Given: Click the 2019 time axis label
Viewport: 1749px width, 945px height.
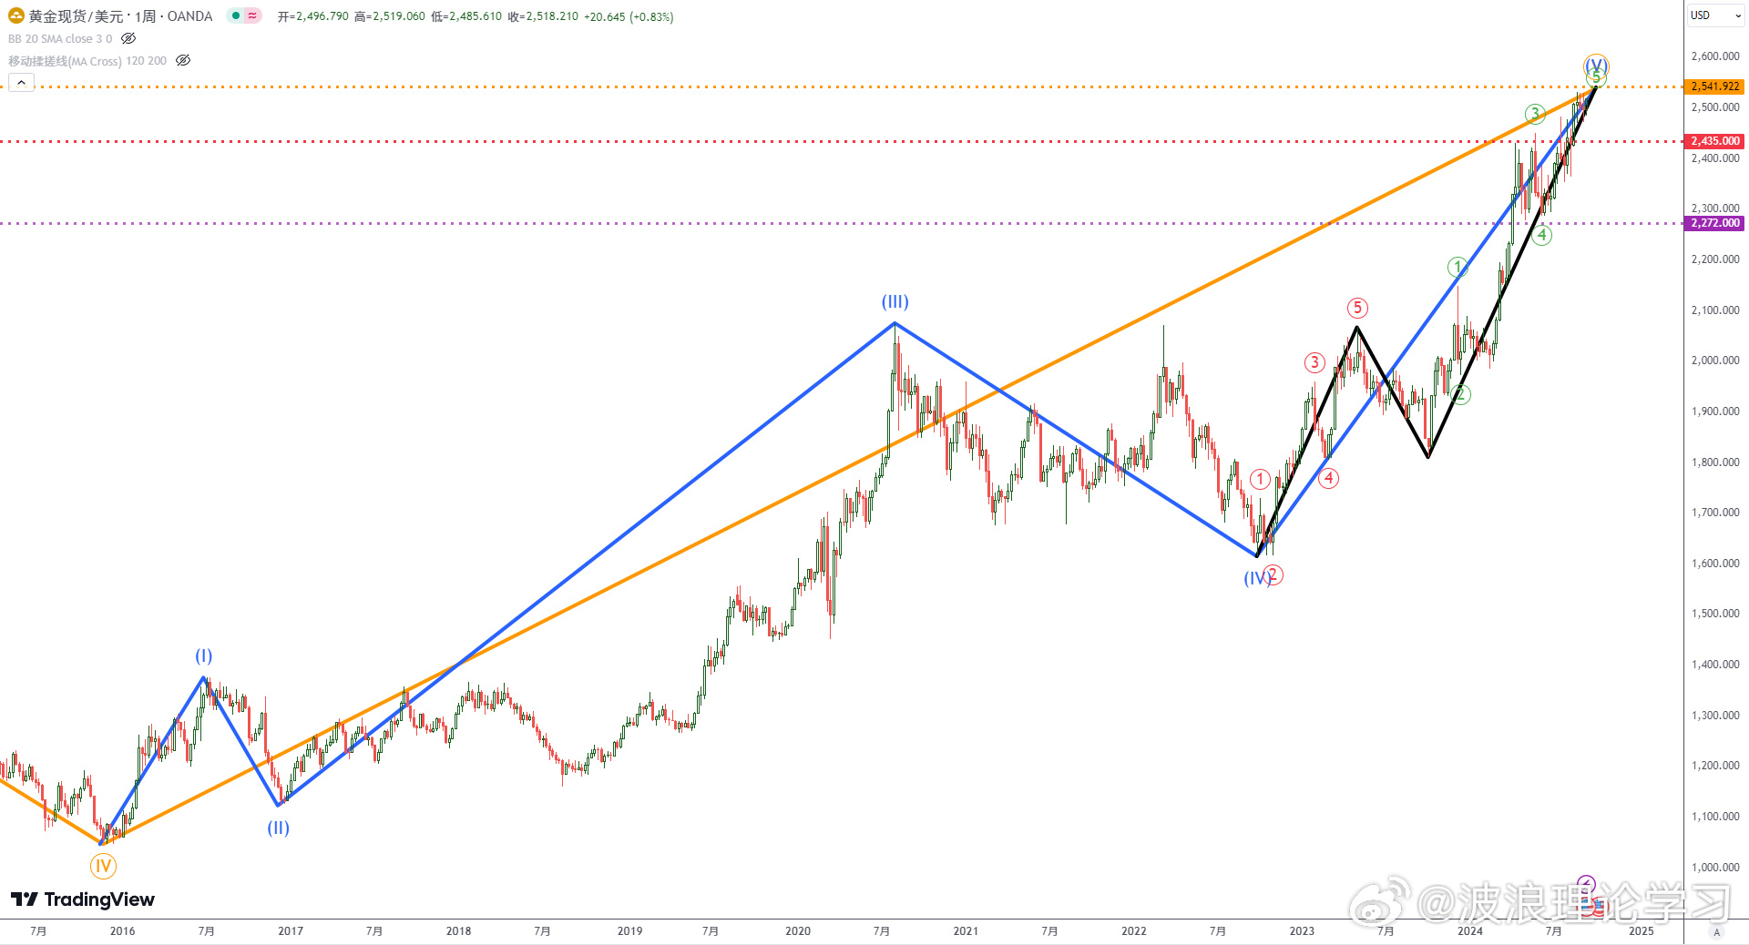Looking at the screenshot, I should 629,930.
